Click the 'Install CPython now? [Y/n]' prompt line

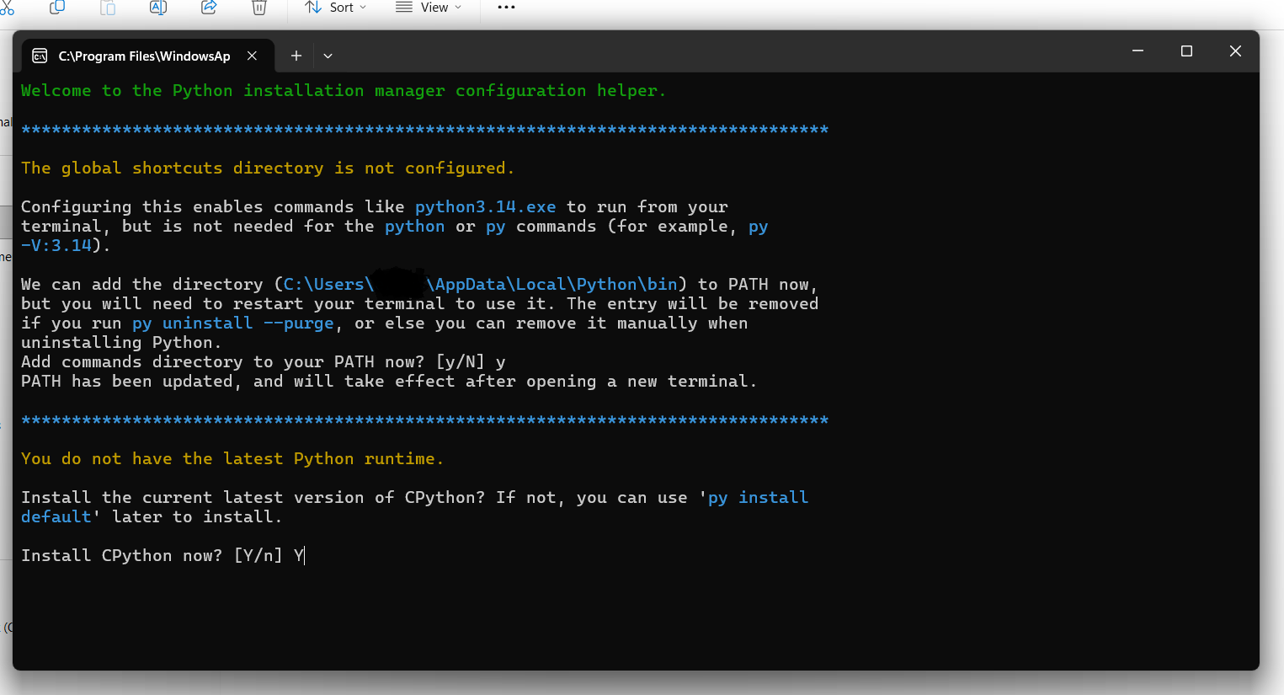point(162,556)
